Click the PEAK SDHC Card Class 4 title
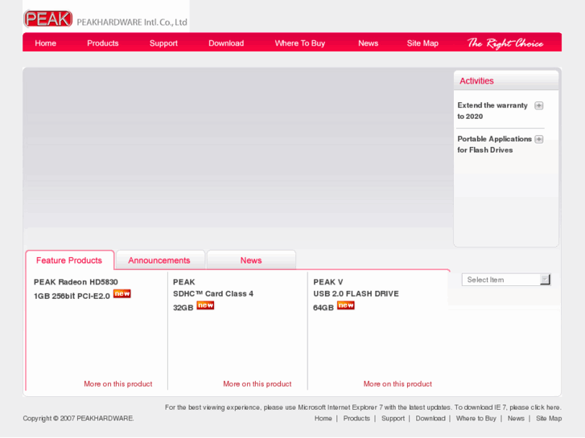This screenshot has width=585, height=438. (x=213, y=294)
